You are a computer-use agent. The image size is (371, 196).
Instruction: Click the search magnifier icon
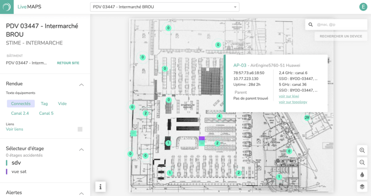tap(311, 24)
